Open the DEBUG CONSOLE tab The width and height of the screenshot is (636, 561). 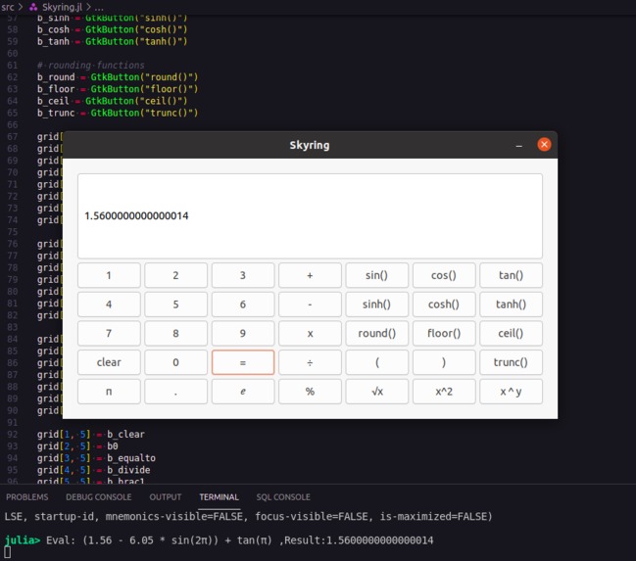[x=99, y=497]
